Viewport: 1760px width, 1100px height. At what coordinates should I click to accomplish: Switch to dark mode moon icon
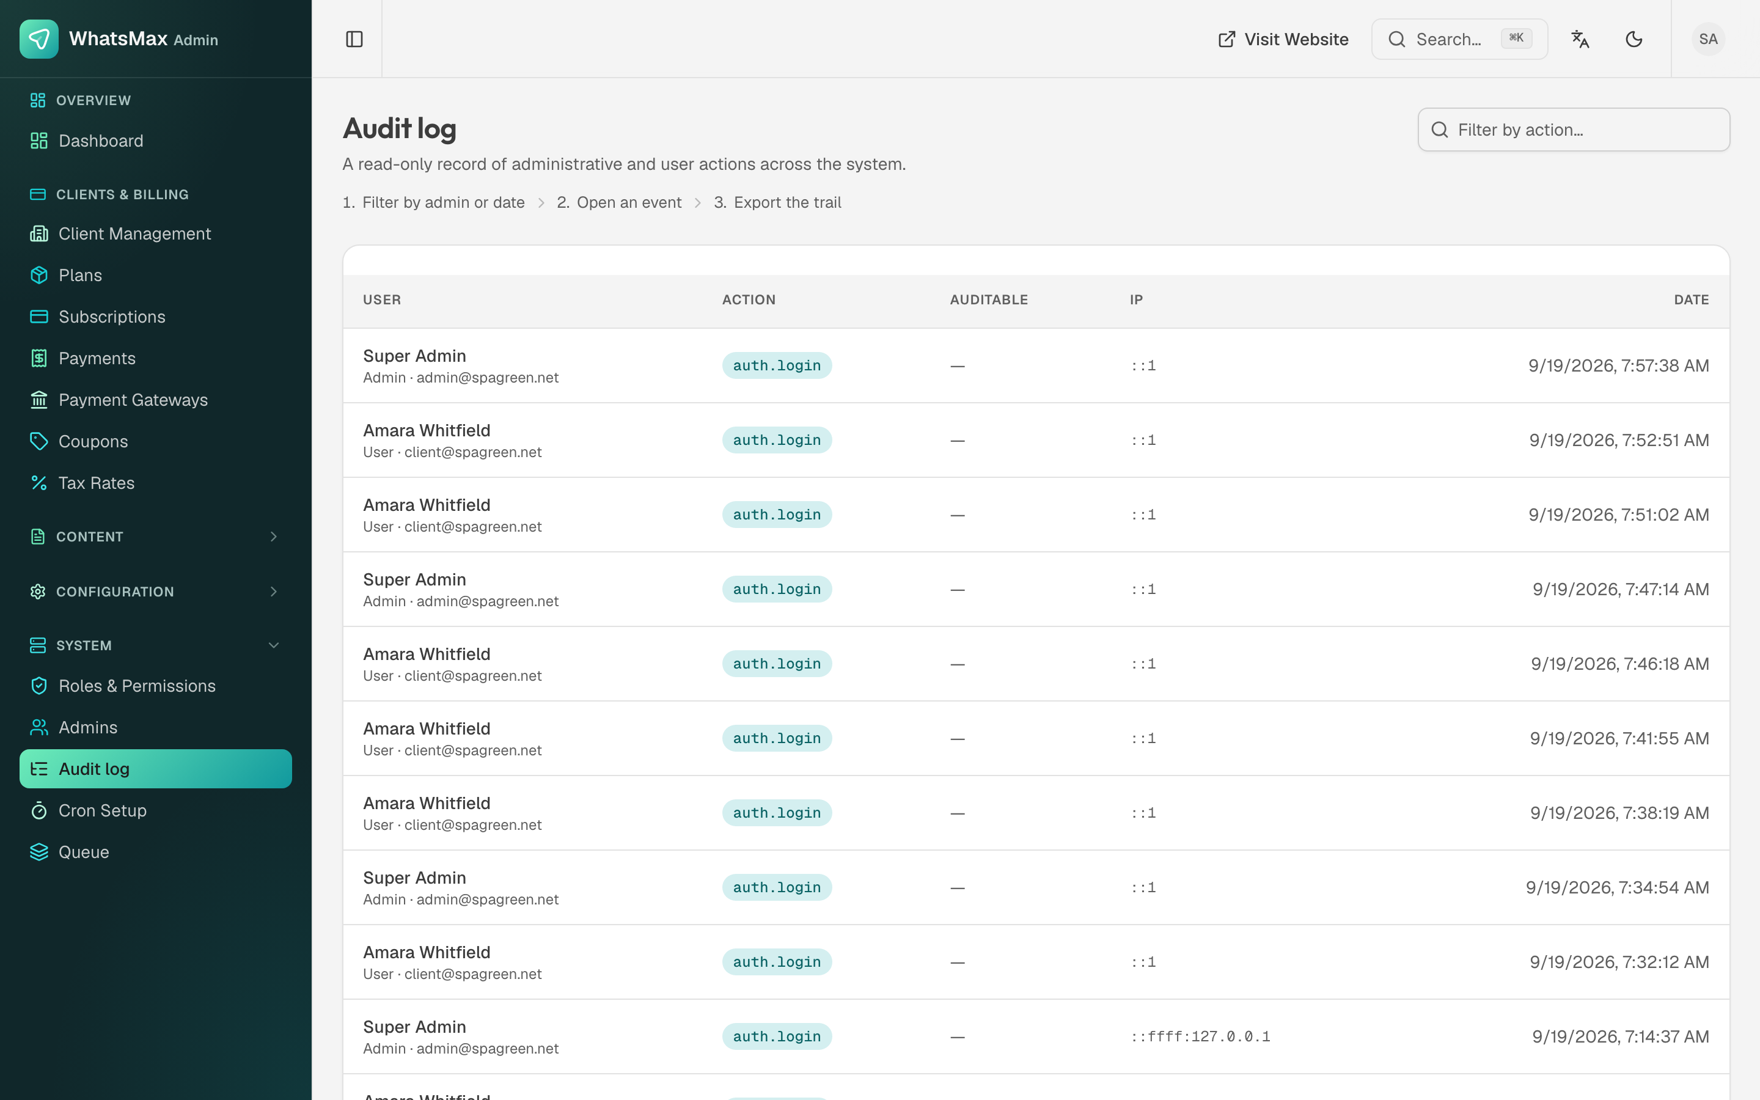coord(1634,39)
